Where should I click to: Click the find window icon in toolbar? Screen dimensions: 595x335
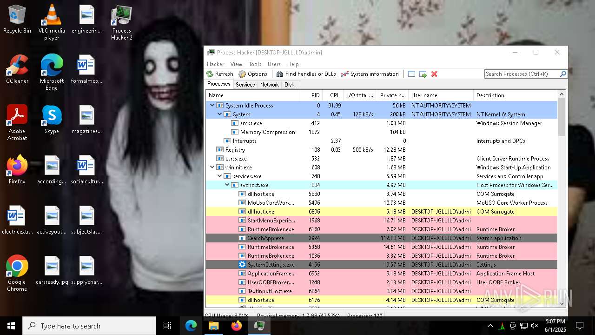tap(411, 74)
